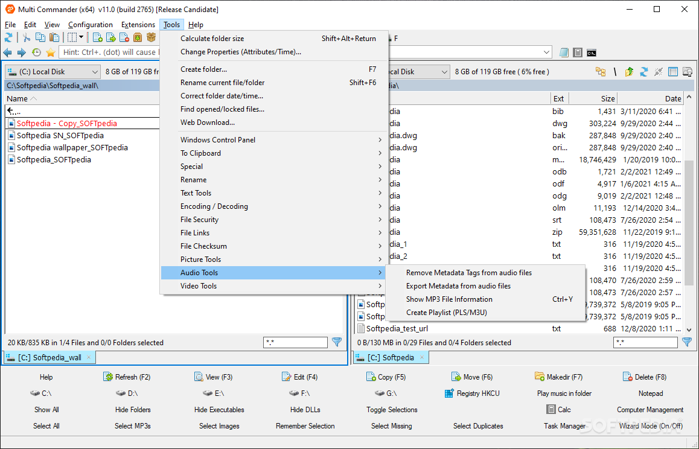The width and height of the screenshot is (699, 449).
Task: Go up one folder using the green arrow
Action: coord(629,71)
